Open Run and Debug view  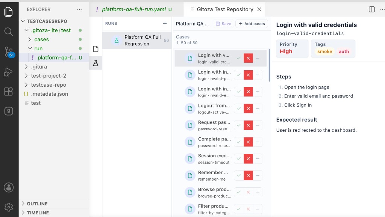click(x=9, y=72)
